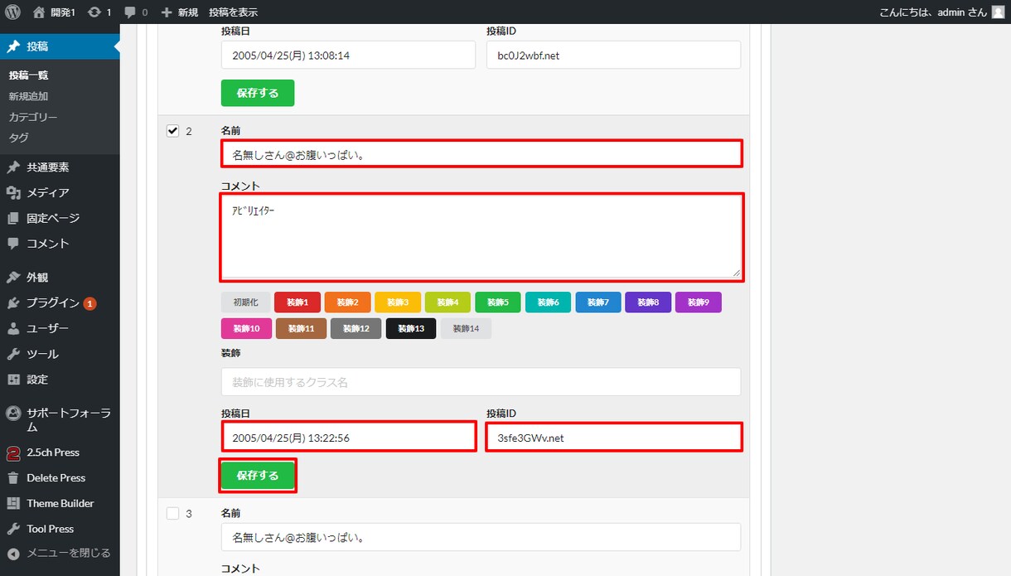Screen dimensions: 1011x576
Task: Click the pin icon next to 共通要素
Action: [13, 167]
